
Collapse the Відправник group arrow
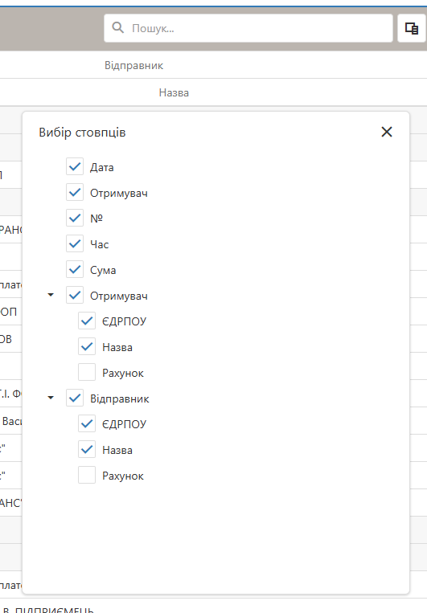pos(51,398)
